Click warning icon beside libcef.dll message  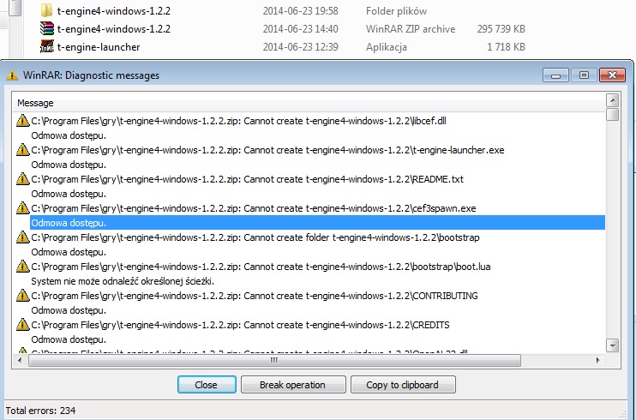pos(22,121)
